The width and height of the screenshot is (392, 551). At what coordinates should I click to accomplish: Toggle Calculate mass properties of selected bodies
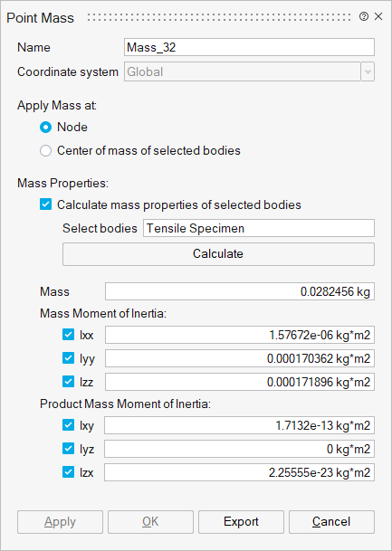[45, 204]
